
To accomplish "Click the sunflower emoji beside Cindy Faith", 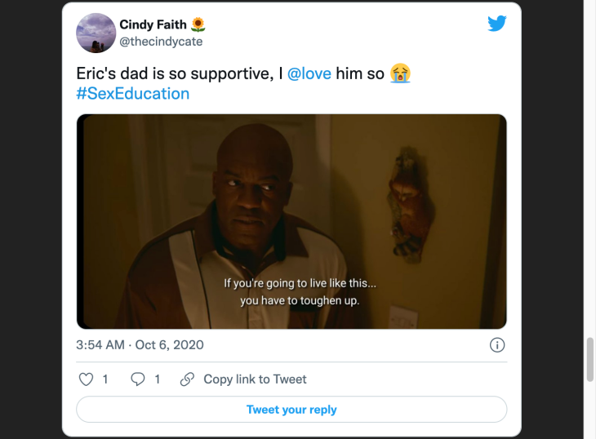I will [x=198, y=24].
